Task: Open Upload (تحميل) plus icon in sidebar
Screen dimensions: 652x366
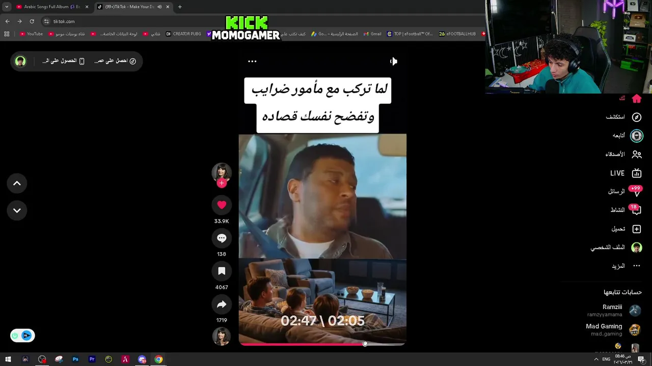Action: pos(627,229)
